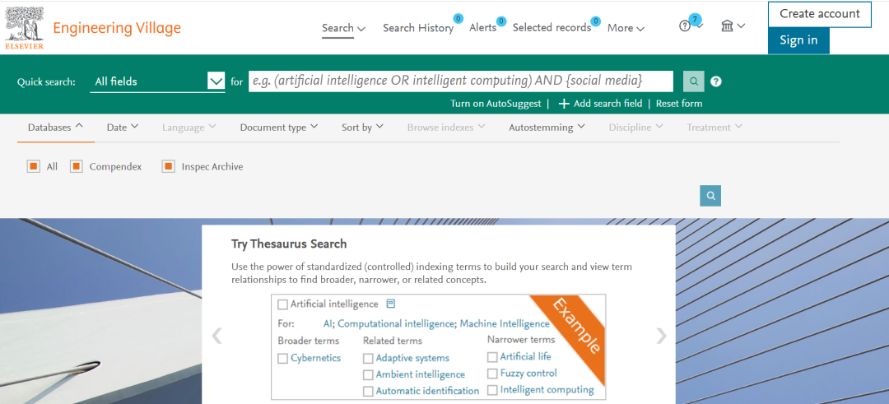Click the Add search field plus icon
Screen dimensions: 889x404
click(564, 104)
